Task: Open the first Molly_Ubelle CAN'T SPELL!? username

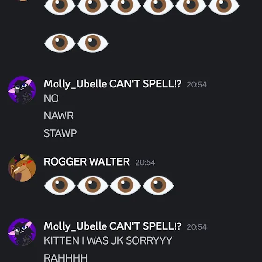Action: [112, 84]
